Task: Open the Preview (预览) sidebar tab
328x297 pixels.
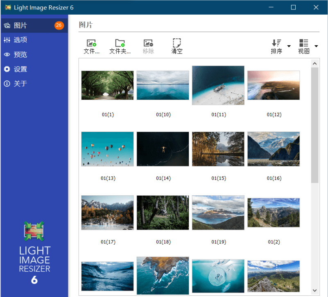Action: coord(20,55)
